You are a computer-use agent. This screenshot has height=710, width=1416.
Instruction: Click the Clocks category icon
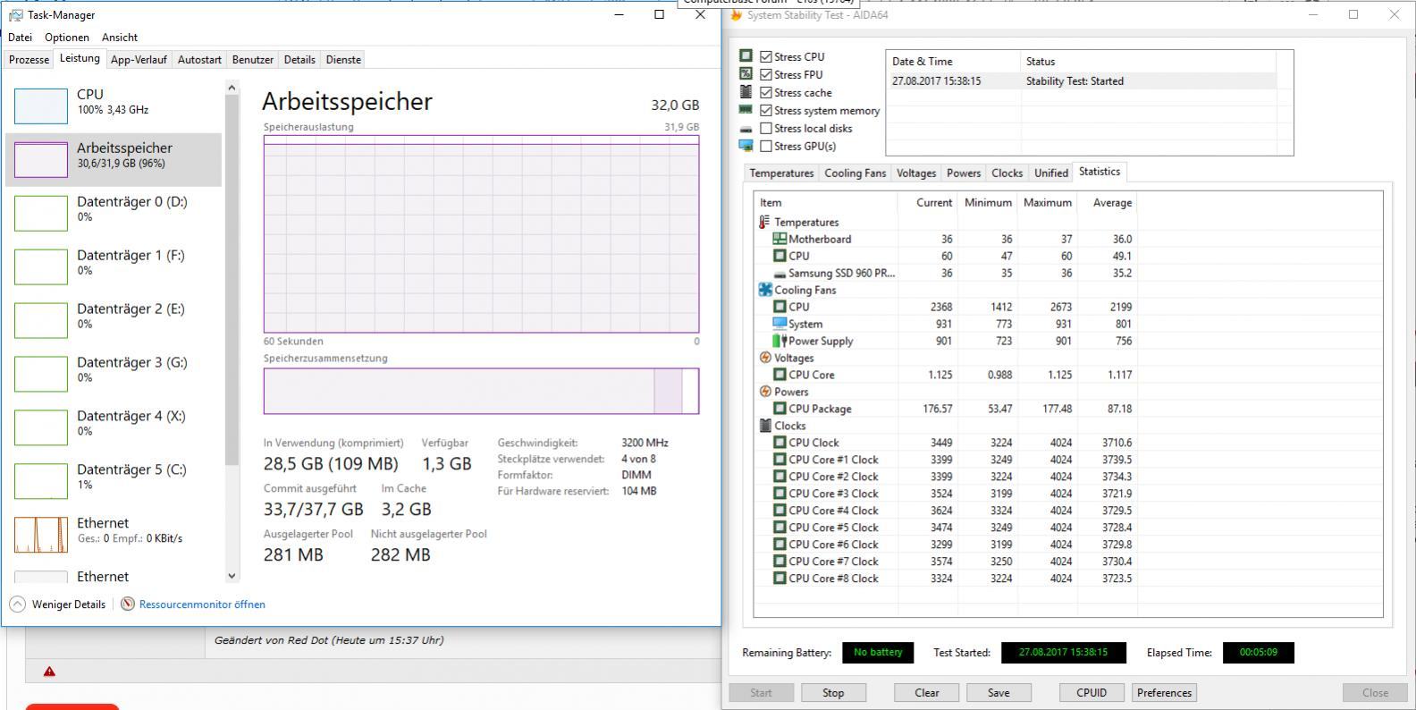765,426
